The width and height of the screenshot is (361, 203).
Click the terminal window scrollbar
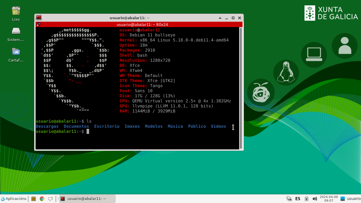241,85
